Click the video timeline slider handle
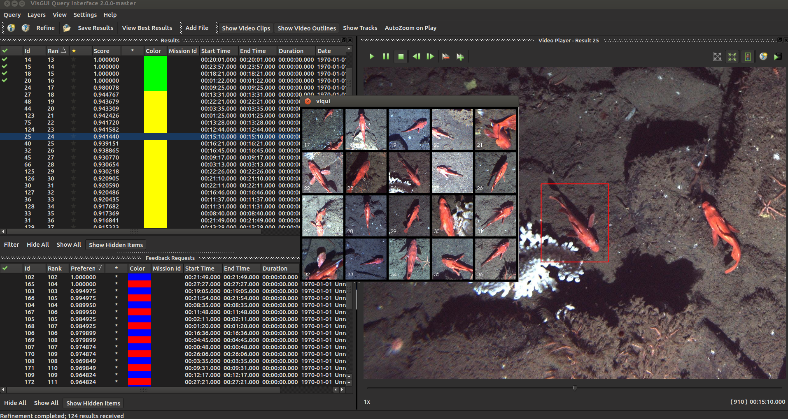The height and width of the screenshot is (419, 788). 575,388
